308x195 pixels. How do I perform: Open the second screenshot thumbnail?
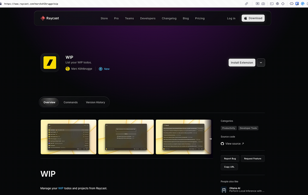(x=126, y=137)
